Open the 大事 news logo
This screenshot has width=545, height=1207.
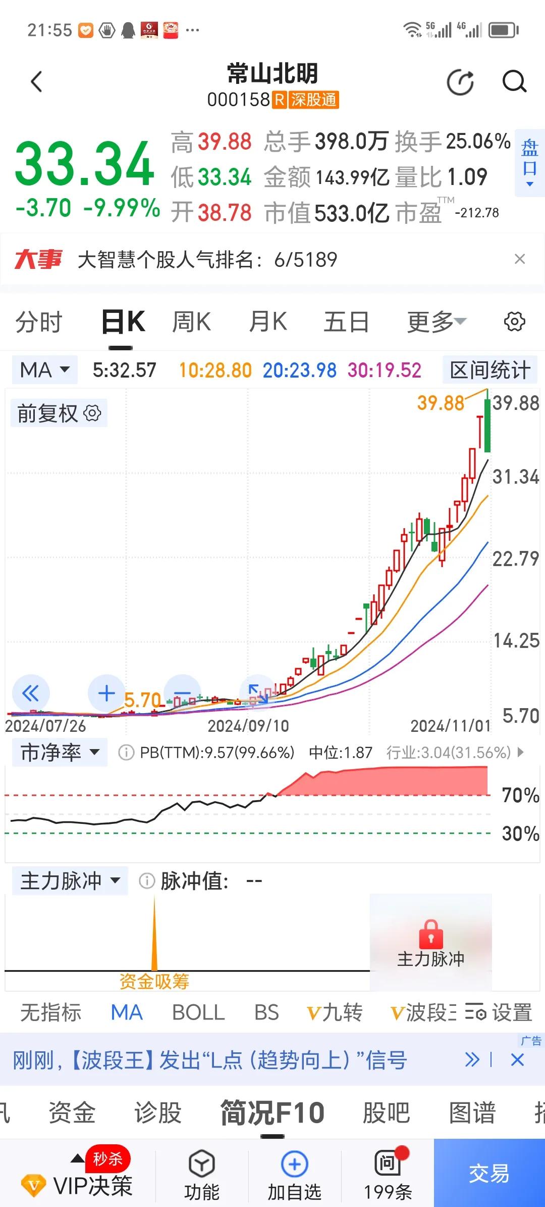[x=38, y=259]
